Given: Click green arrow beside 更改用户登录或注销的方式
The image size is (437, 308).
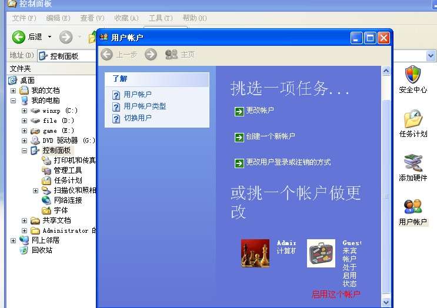Looking at the screenshot, I should [239, 163].
